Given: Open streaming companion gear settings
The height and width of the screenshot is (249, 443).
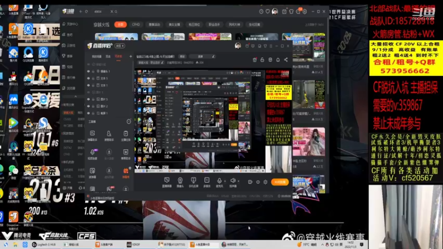Looking at the screenshot, I should click(265, 182).
